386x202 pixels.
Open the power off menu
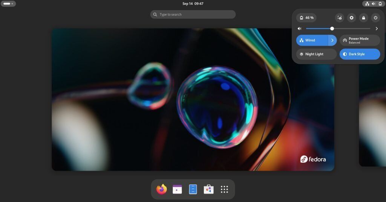(375, 18)
